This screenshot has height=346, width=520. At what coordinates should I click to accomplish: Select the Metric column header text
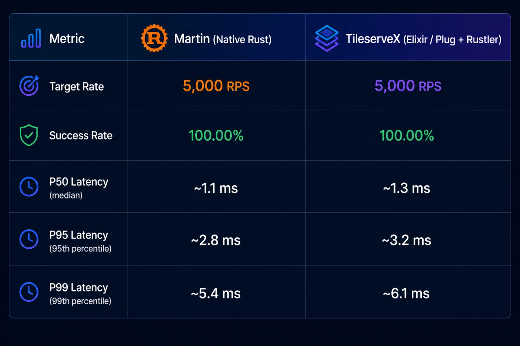(67, 38)
